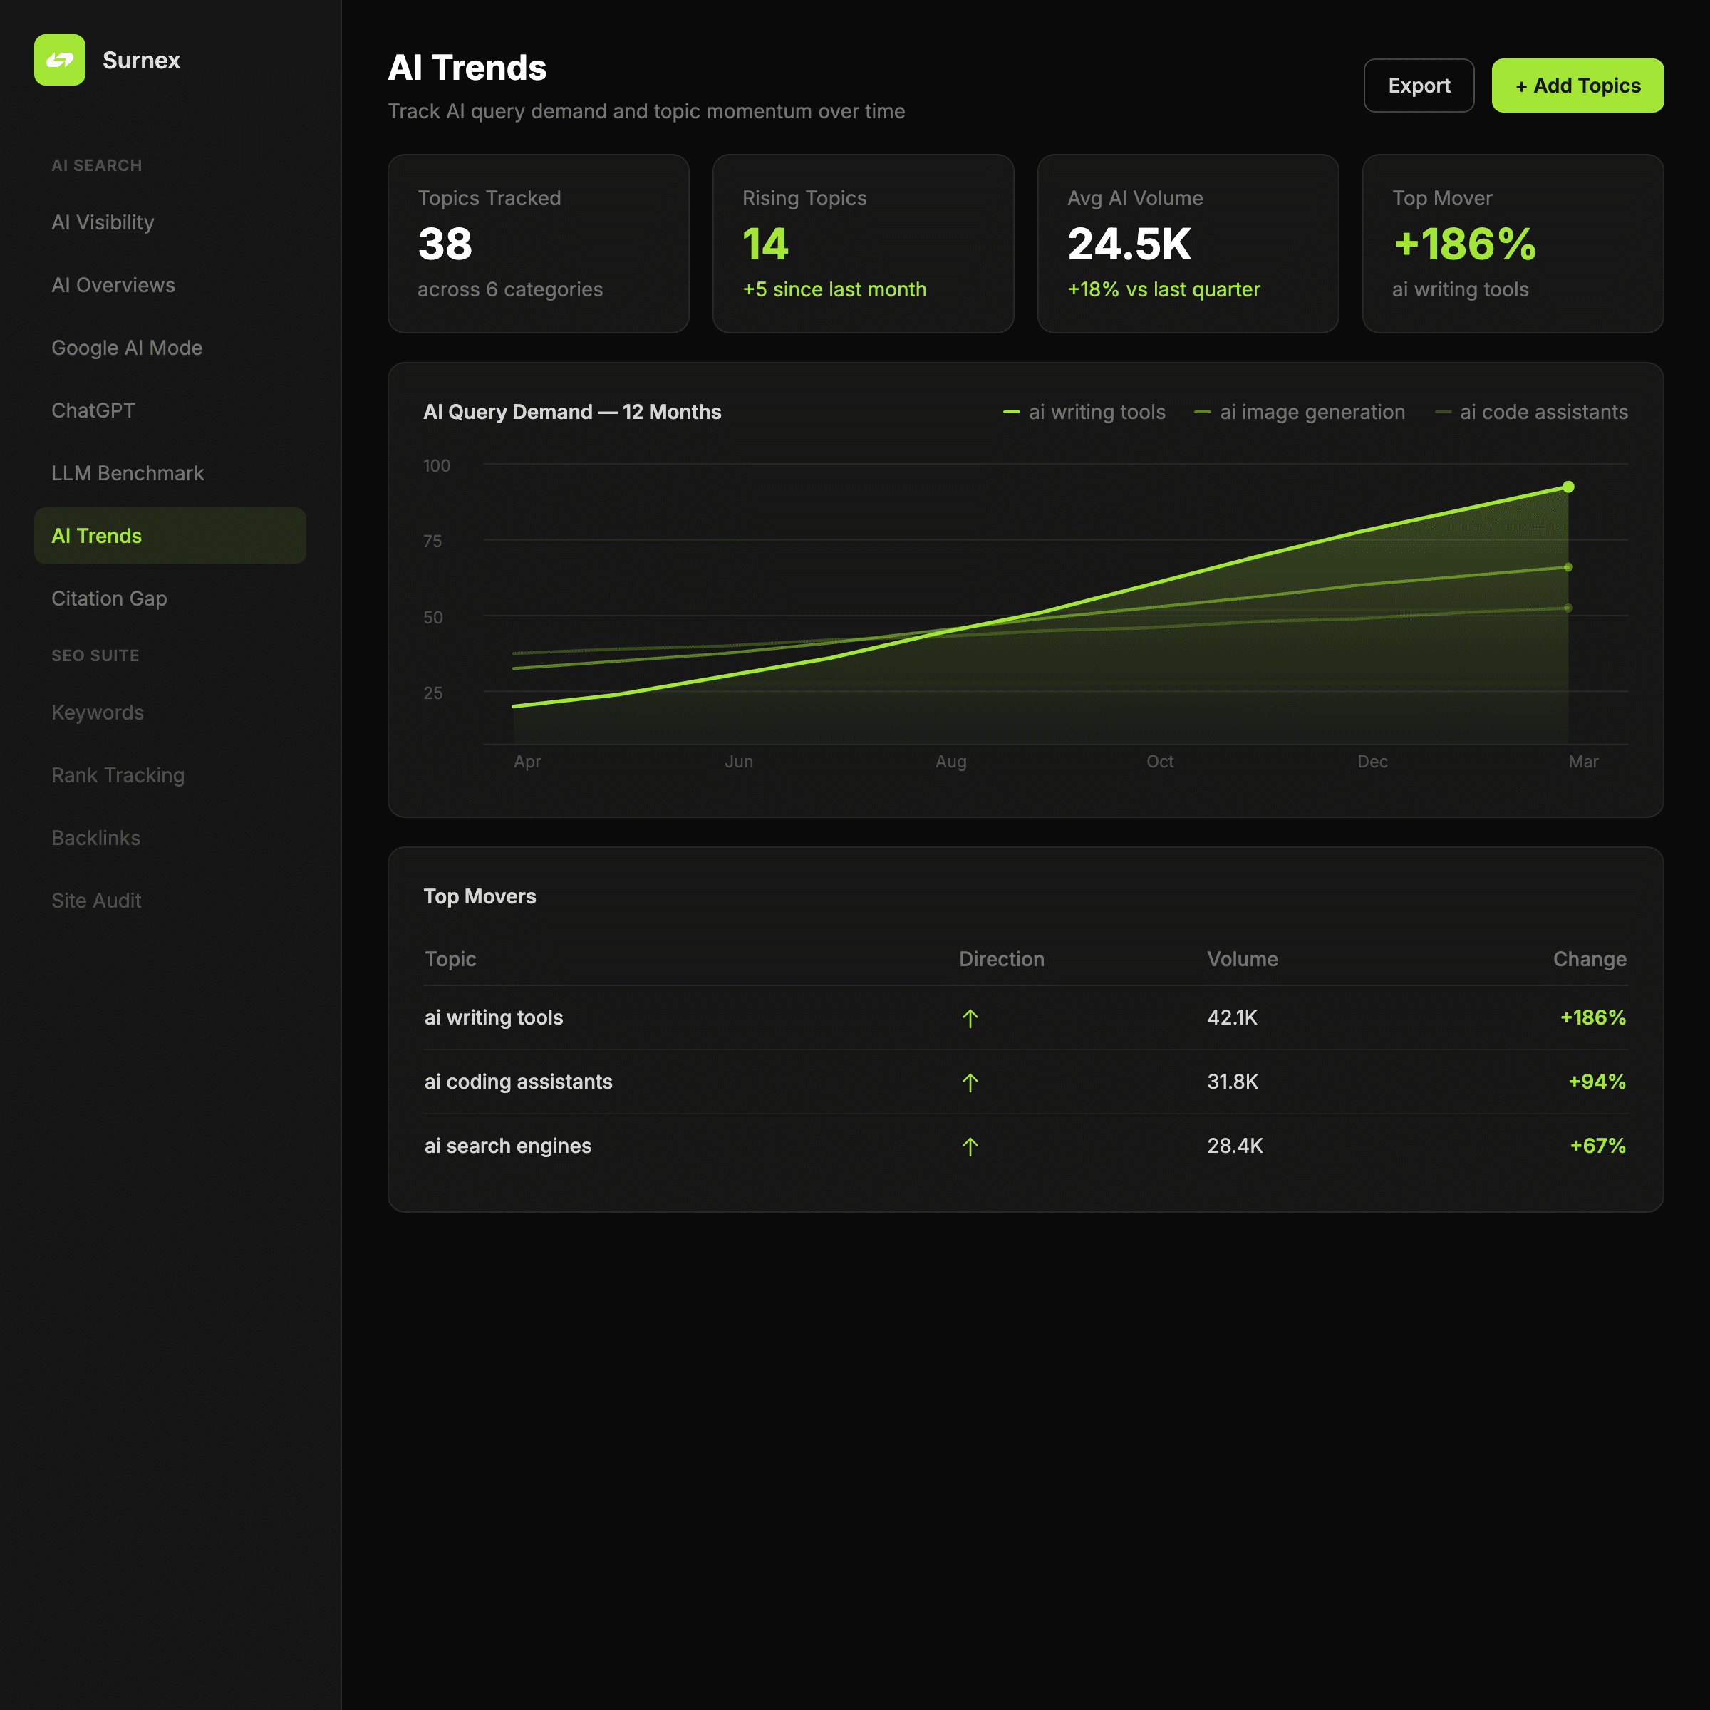
Task: Sort the table by Volume column header
Action: (x=1242, y=958)
